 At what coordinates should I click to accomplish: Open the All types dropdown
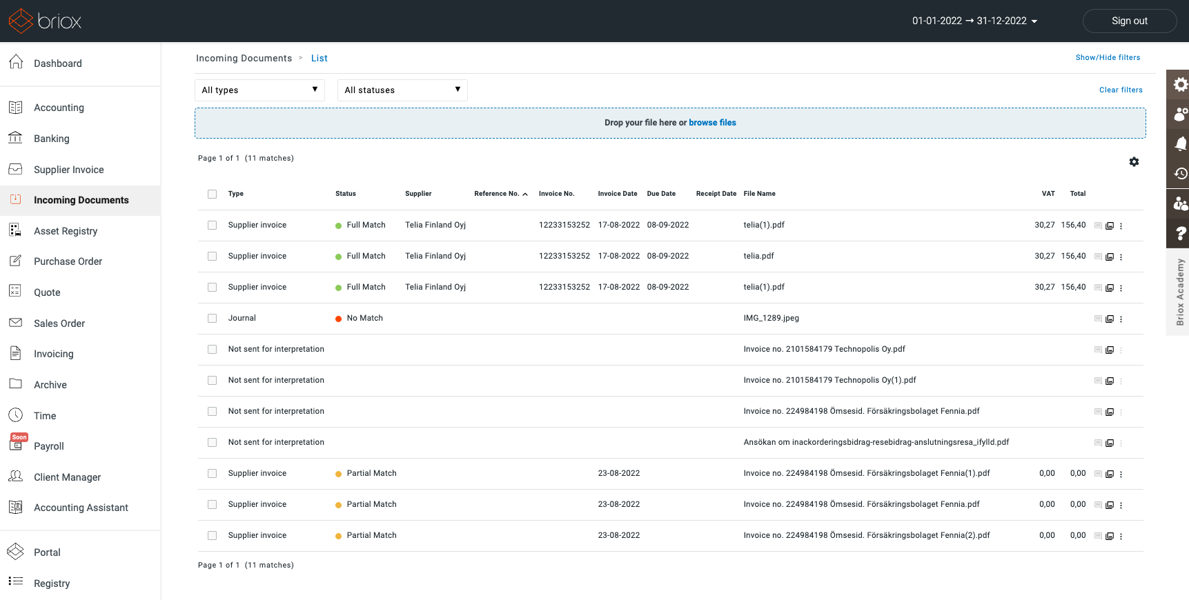tap(259, 90)
